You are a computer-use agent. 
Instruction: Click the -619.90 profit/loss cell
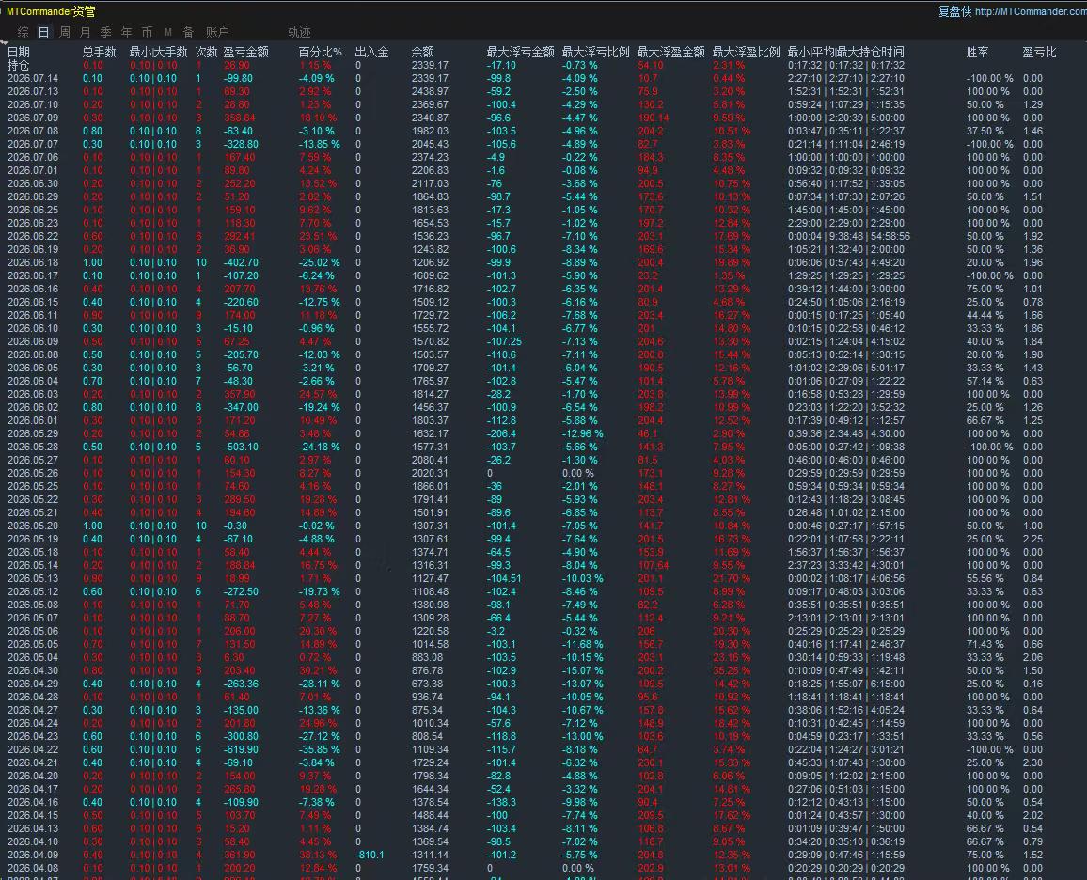click(241, 749)
